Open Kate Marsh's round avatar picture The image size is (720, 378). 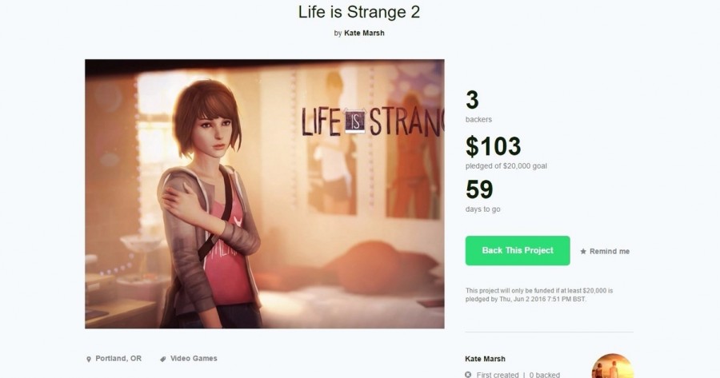pos(612,368)
